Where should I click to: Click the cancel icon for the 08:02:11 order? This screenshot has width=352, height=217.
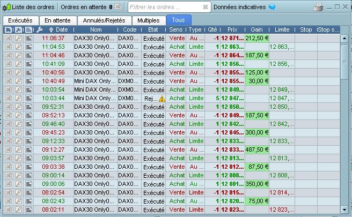[x=8, y=209]
